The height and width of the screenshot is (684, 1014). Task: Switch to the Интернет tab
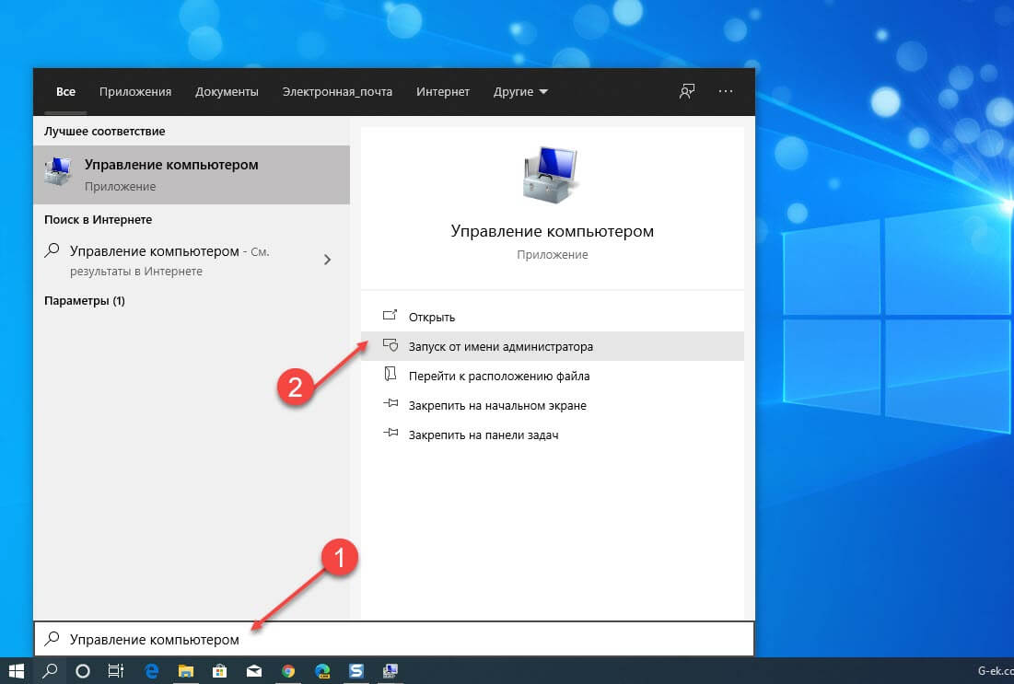tap(443, 92)
